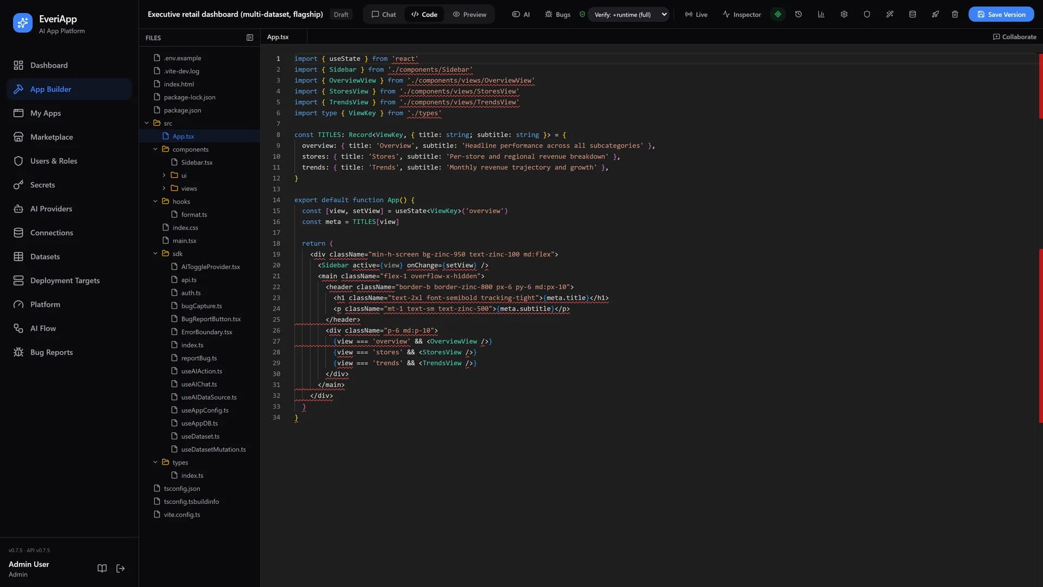Open version history clock icon

[x=799, y=15]
